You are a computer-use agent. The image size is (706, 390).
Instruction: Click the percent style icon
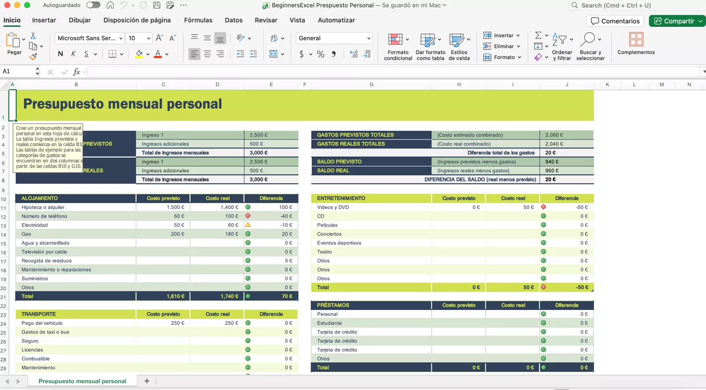tap(320, 54)
